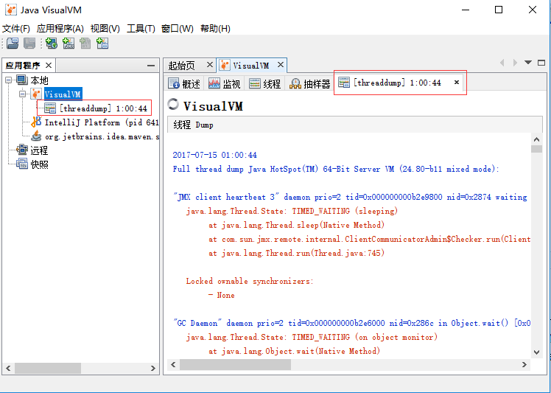
Task: Select the 本地 tree row
Action: click(x=39, y=80)
